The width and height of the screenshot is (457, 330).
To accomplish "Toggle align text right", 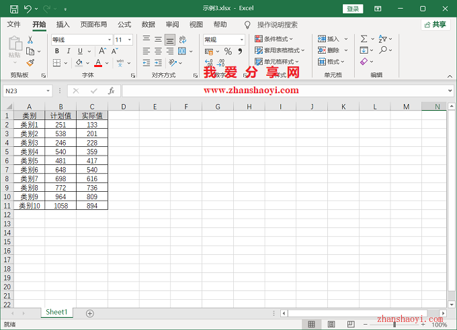I will tap(170, 51).
